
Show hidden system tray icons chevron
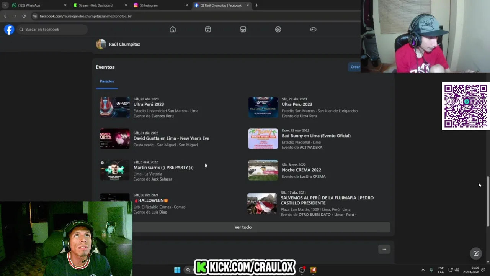(423, 270)
